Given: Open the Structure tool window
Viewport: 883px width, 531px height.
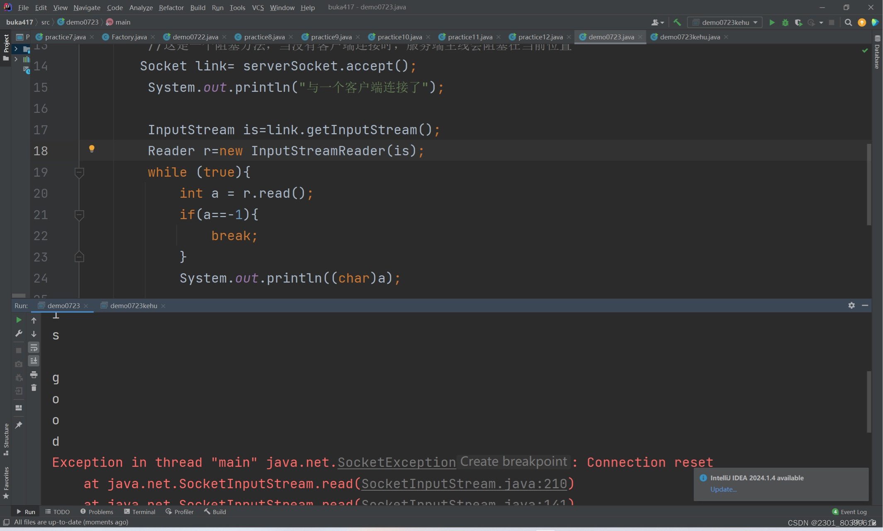Looking at the screenshot, I should point(6,439).
